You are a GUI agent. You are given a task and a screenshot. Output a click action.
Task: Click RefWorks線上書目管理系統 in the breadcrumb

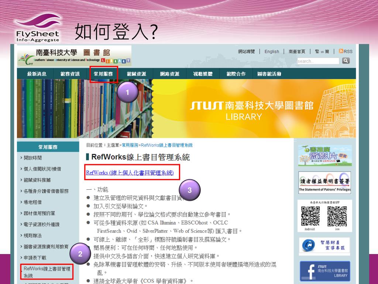166,145
